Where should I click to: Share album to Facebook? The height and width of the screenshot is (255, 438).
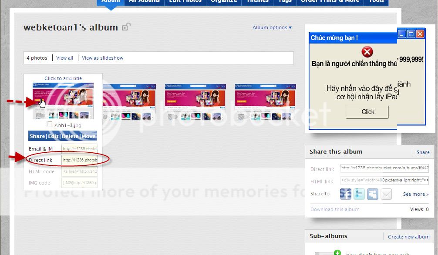346,194
